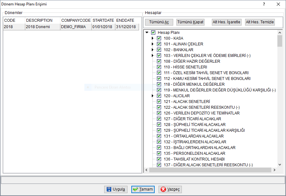The height and width of the screenshot is (196, 286).
Task: Expand the 102 - BANKALAR node
Action: coord(153,50)
